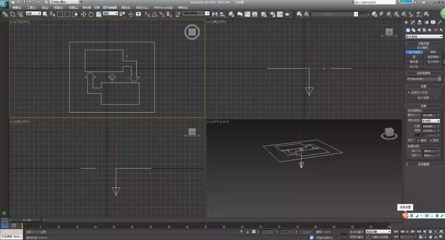The image size is (445, 240).
Task: Open Render Setup teapot icon
Action: coord(272,14)
